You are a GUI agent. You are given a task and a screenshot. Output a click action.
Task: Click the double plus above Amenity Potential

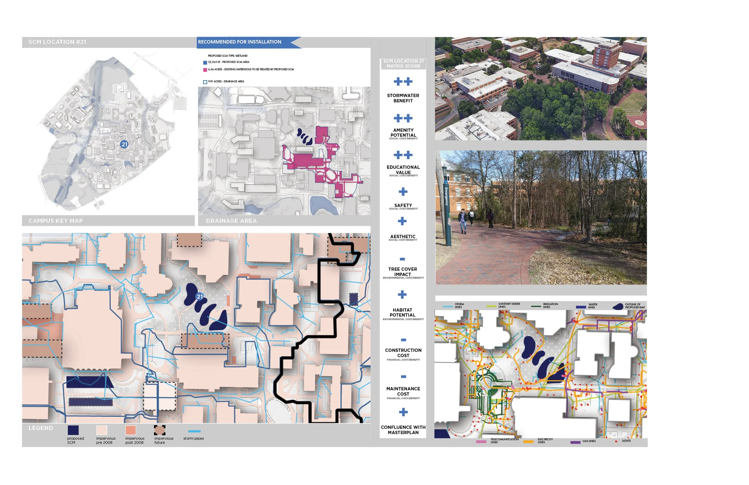(403, 118)
